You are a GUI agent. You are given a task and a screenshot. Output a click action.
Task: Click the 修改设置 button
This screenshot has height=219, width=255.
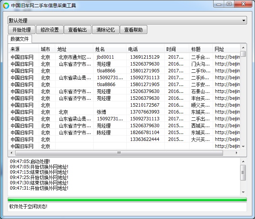[49, 30]
